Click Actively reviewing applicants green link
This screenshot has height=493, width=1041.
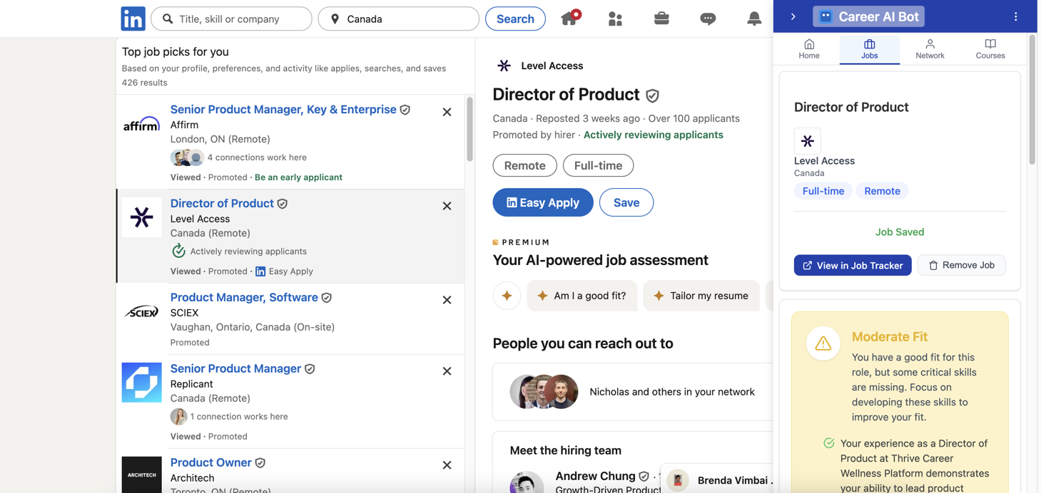tap(653, 135)
